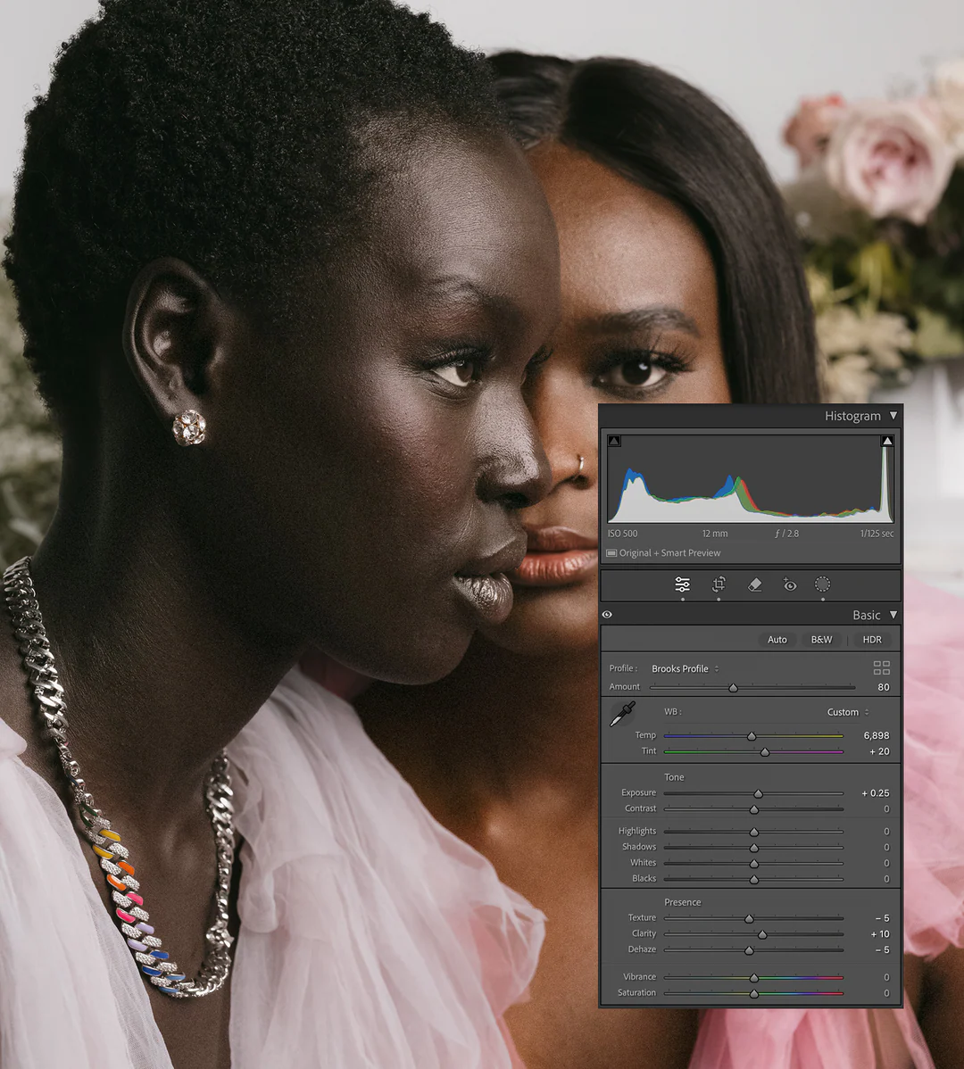Collapse the Basic panel
Viewport: 964px width, 1069px height.
click(893, 615)
